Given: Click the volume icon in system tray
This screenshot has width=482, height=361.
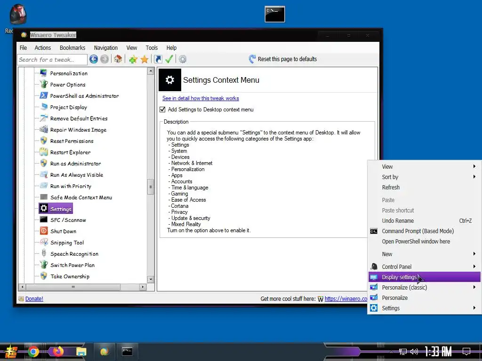Looking at the screenshot, I should (x=414, y=352).
